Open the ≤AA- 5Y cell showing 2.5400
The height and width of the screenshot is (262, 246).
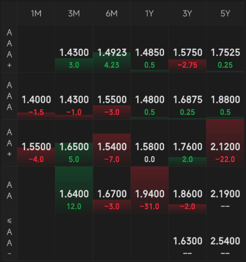[x=225, y=237]
